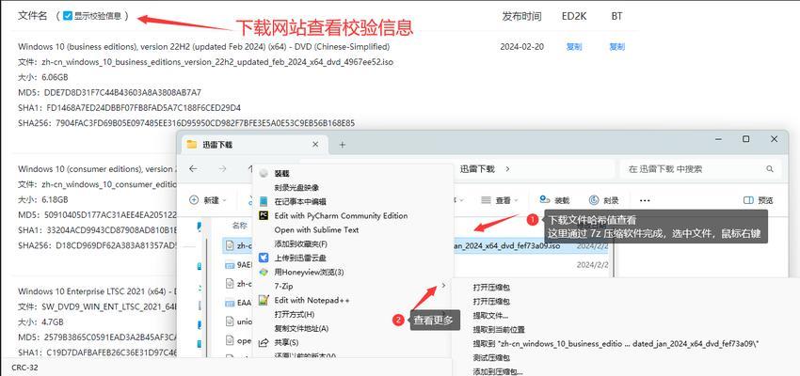Image resolution: width=800 pixels, height=376 pixels.
Task: Choose 提取到 "zh-cn_windows_10_business_editio…" folder
Action: point(616,344)
